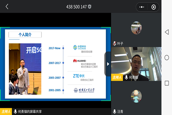Select the 2017-Now timeline point
The height and width of the screenshot is (115, 172).
pos(63,48)
